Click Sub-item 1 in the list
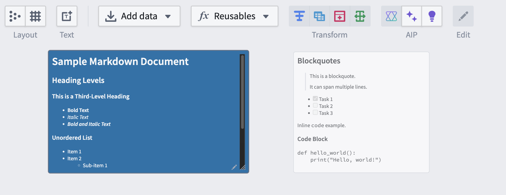Screen dimensions: 506x195 pyautogui.click(x=95, y=165)
